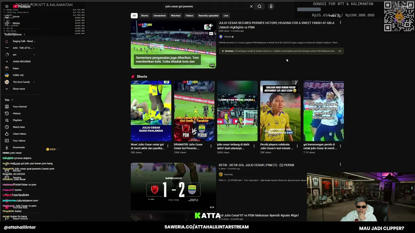
Task: Clear the search box text
Action: (251, 6)
